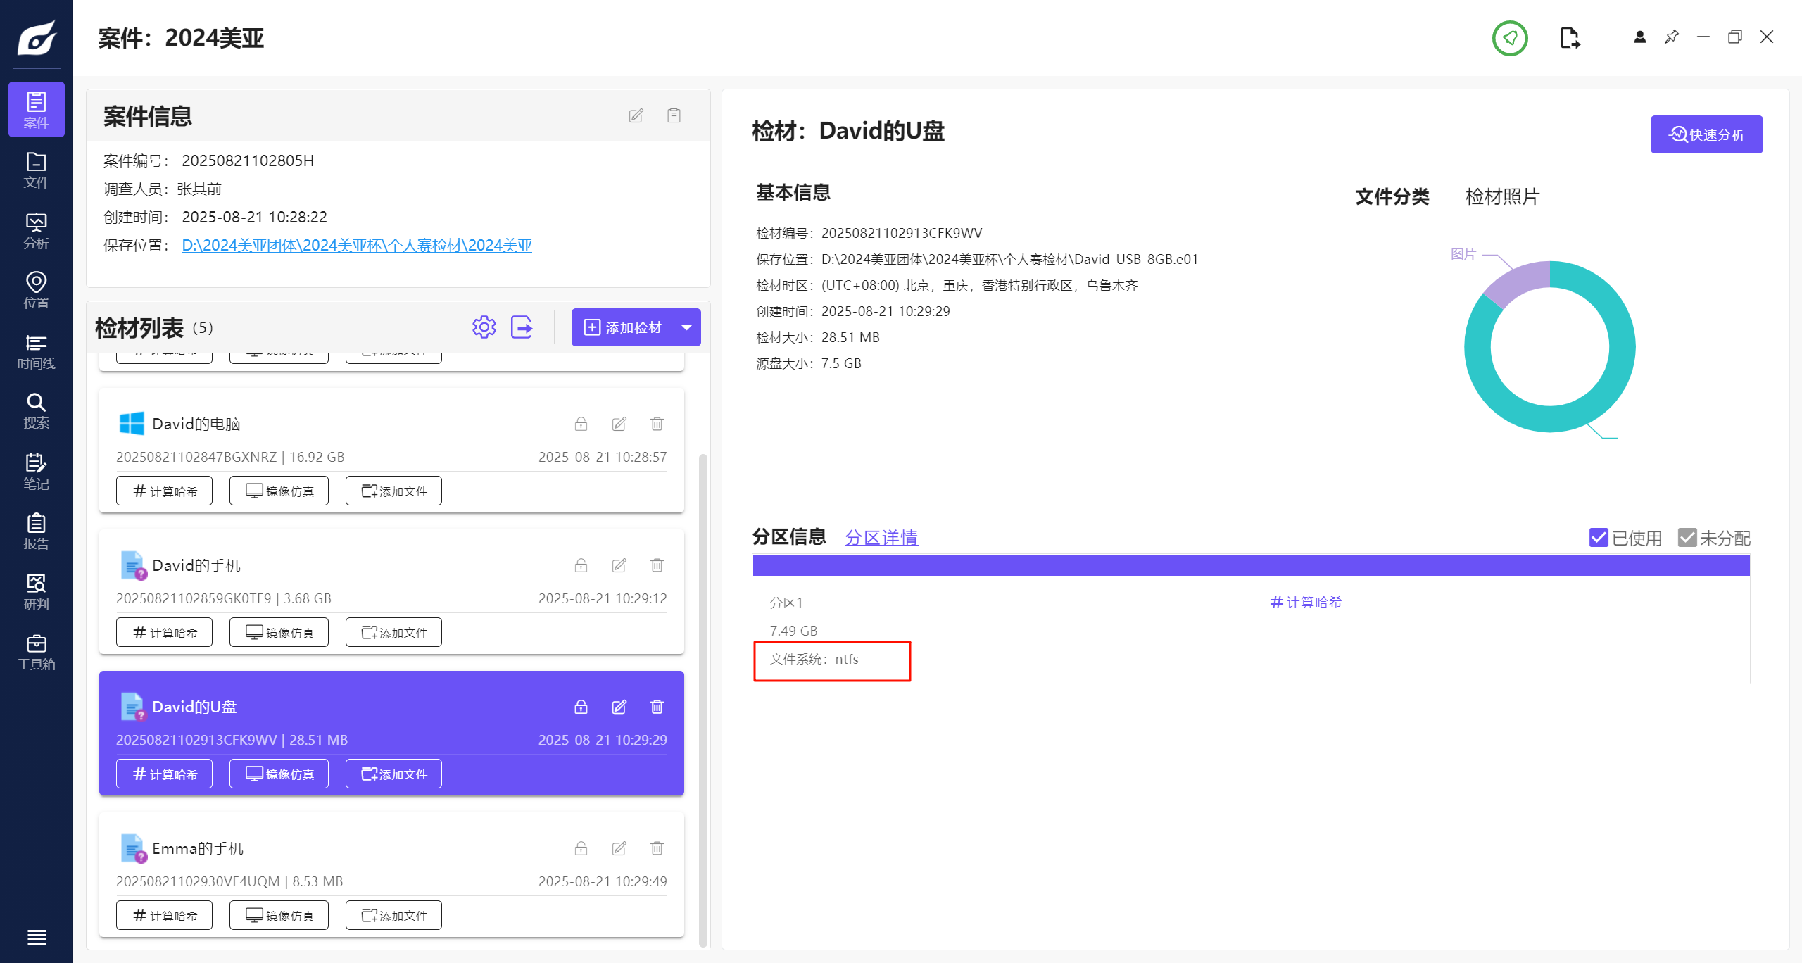Switch to the 检材照片 tab
Screen dimensions: 1802x963
(1502, 196)
